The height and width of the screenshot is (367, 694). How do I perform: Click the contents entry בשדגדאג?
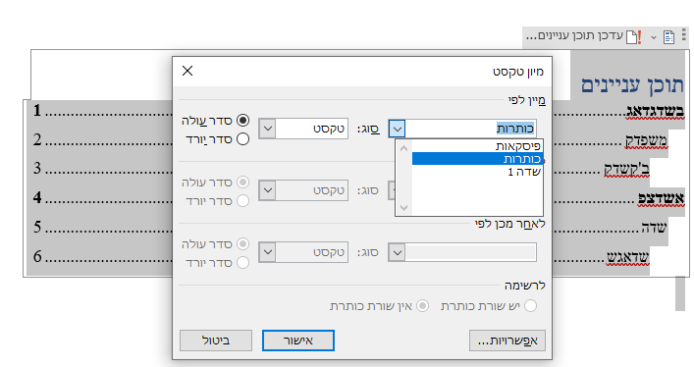(x=655, y=111)
